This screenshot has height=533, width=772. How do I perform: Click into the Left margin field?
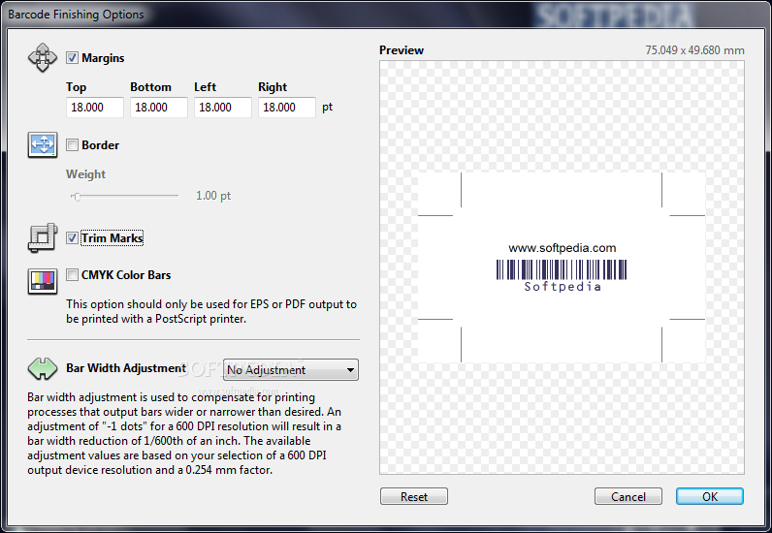pyautogui.click(x=222, y=108)
